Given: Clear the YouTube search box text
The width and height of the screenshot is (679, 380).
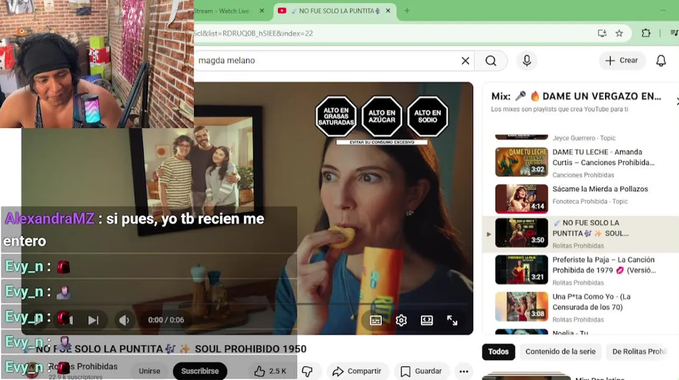Looking at the screenshot, I should click(x=465, y=61).
